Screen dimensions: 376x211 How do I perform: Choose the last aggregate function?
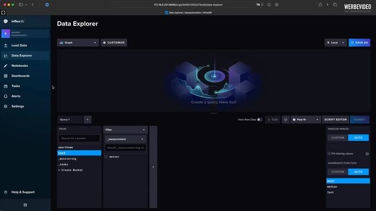coord(348,192)
